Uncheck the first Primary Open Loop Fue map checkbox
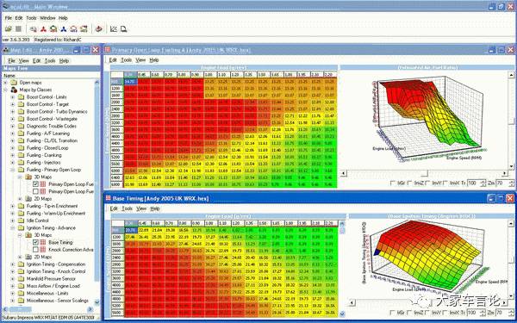This screenshot has width=517, height=323. (x=35, y=184)
